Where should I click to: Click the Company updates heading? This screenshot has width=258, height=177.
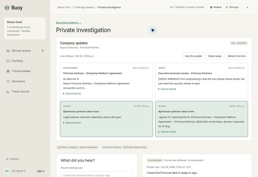tap(74, 43)
